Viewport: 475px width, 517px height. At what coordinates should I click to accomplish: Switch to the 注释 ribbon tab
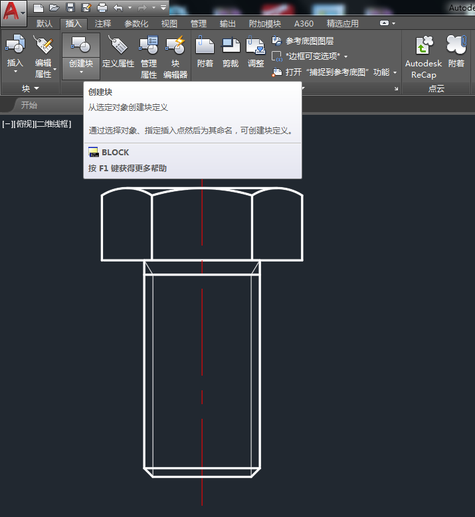103,24
